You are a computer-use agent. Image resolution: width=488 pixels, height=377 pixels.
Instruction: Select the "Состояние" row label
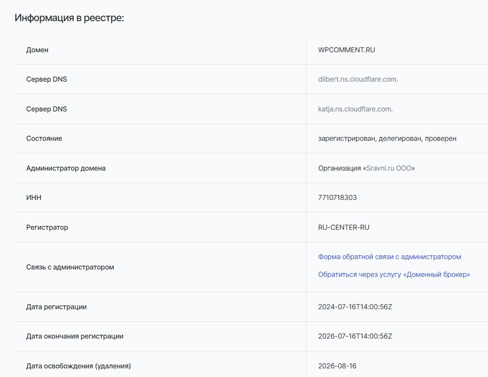tap(44, 139)
